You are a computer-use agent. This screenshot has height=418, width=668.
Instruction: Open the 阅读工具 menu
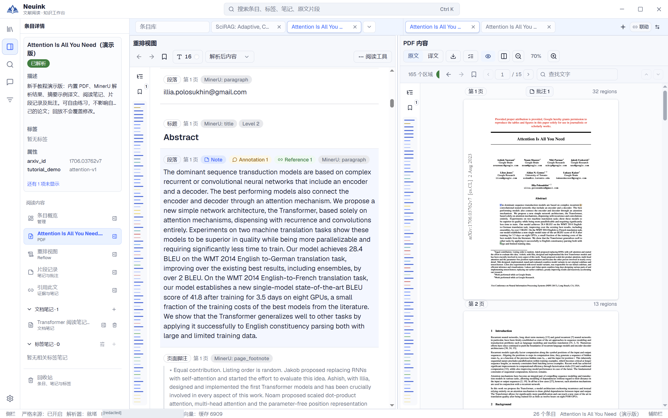click(x=373, y=57)
